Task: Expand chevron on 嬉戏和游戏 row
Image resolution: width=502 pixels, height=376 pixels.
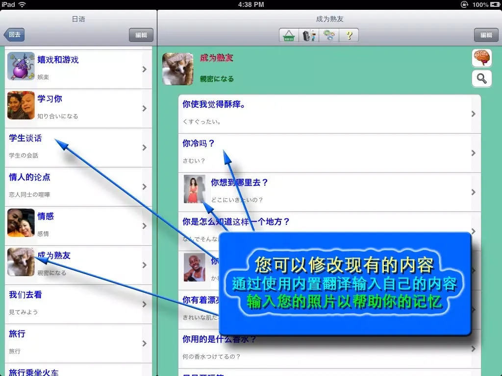Action: click(145, 70)
